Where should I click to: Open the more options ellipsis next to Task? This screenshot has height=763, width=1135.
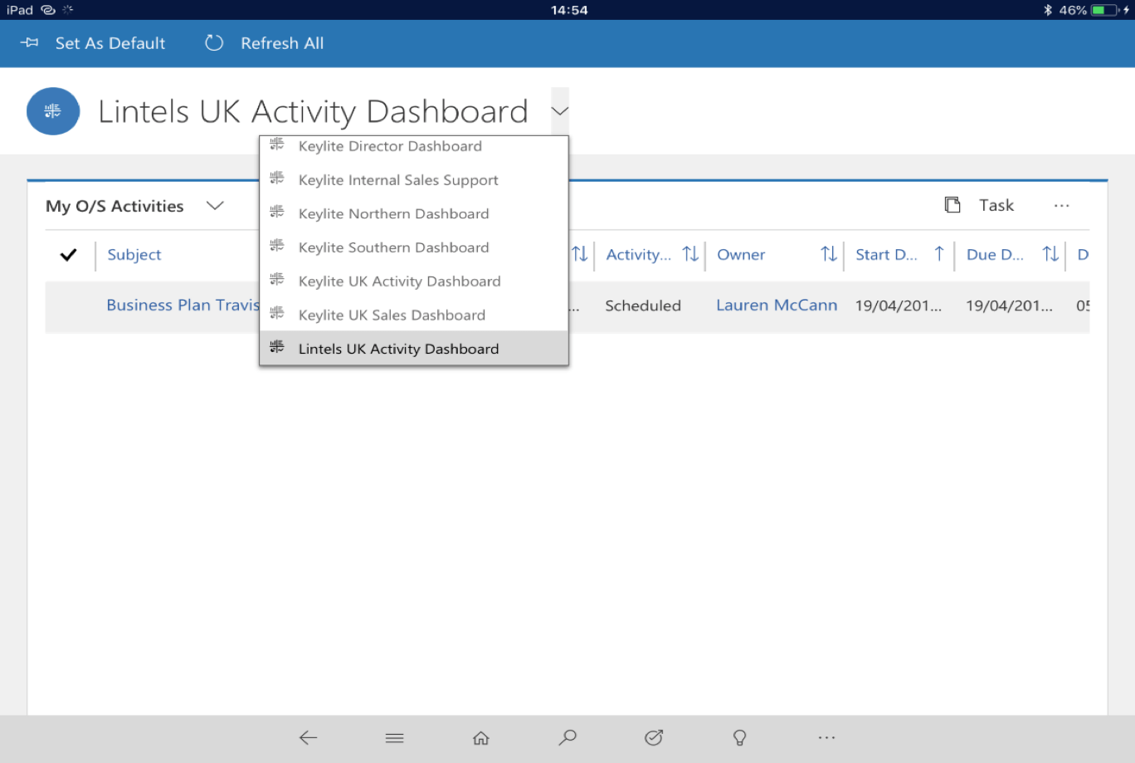pyautogui.click(x=1062, y=205)
